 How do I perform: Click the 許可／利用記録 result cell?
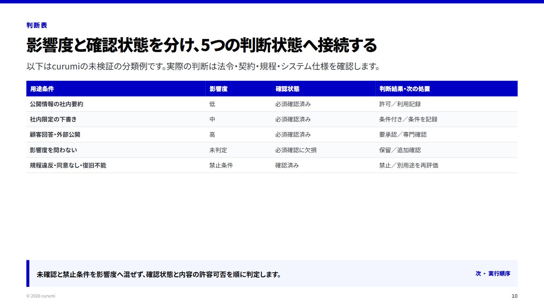[x=400, y=104]
